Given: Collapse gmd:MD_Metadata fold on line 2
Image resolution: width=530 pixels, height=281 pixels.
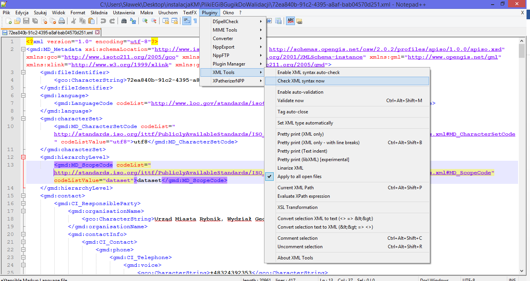Looking at the screenshot, I should (x=23, y=49).
